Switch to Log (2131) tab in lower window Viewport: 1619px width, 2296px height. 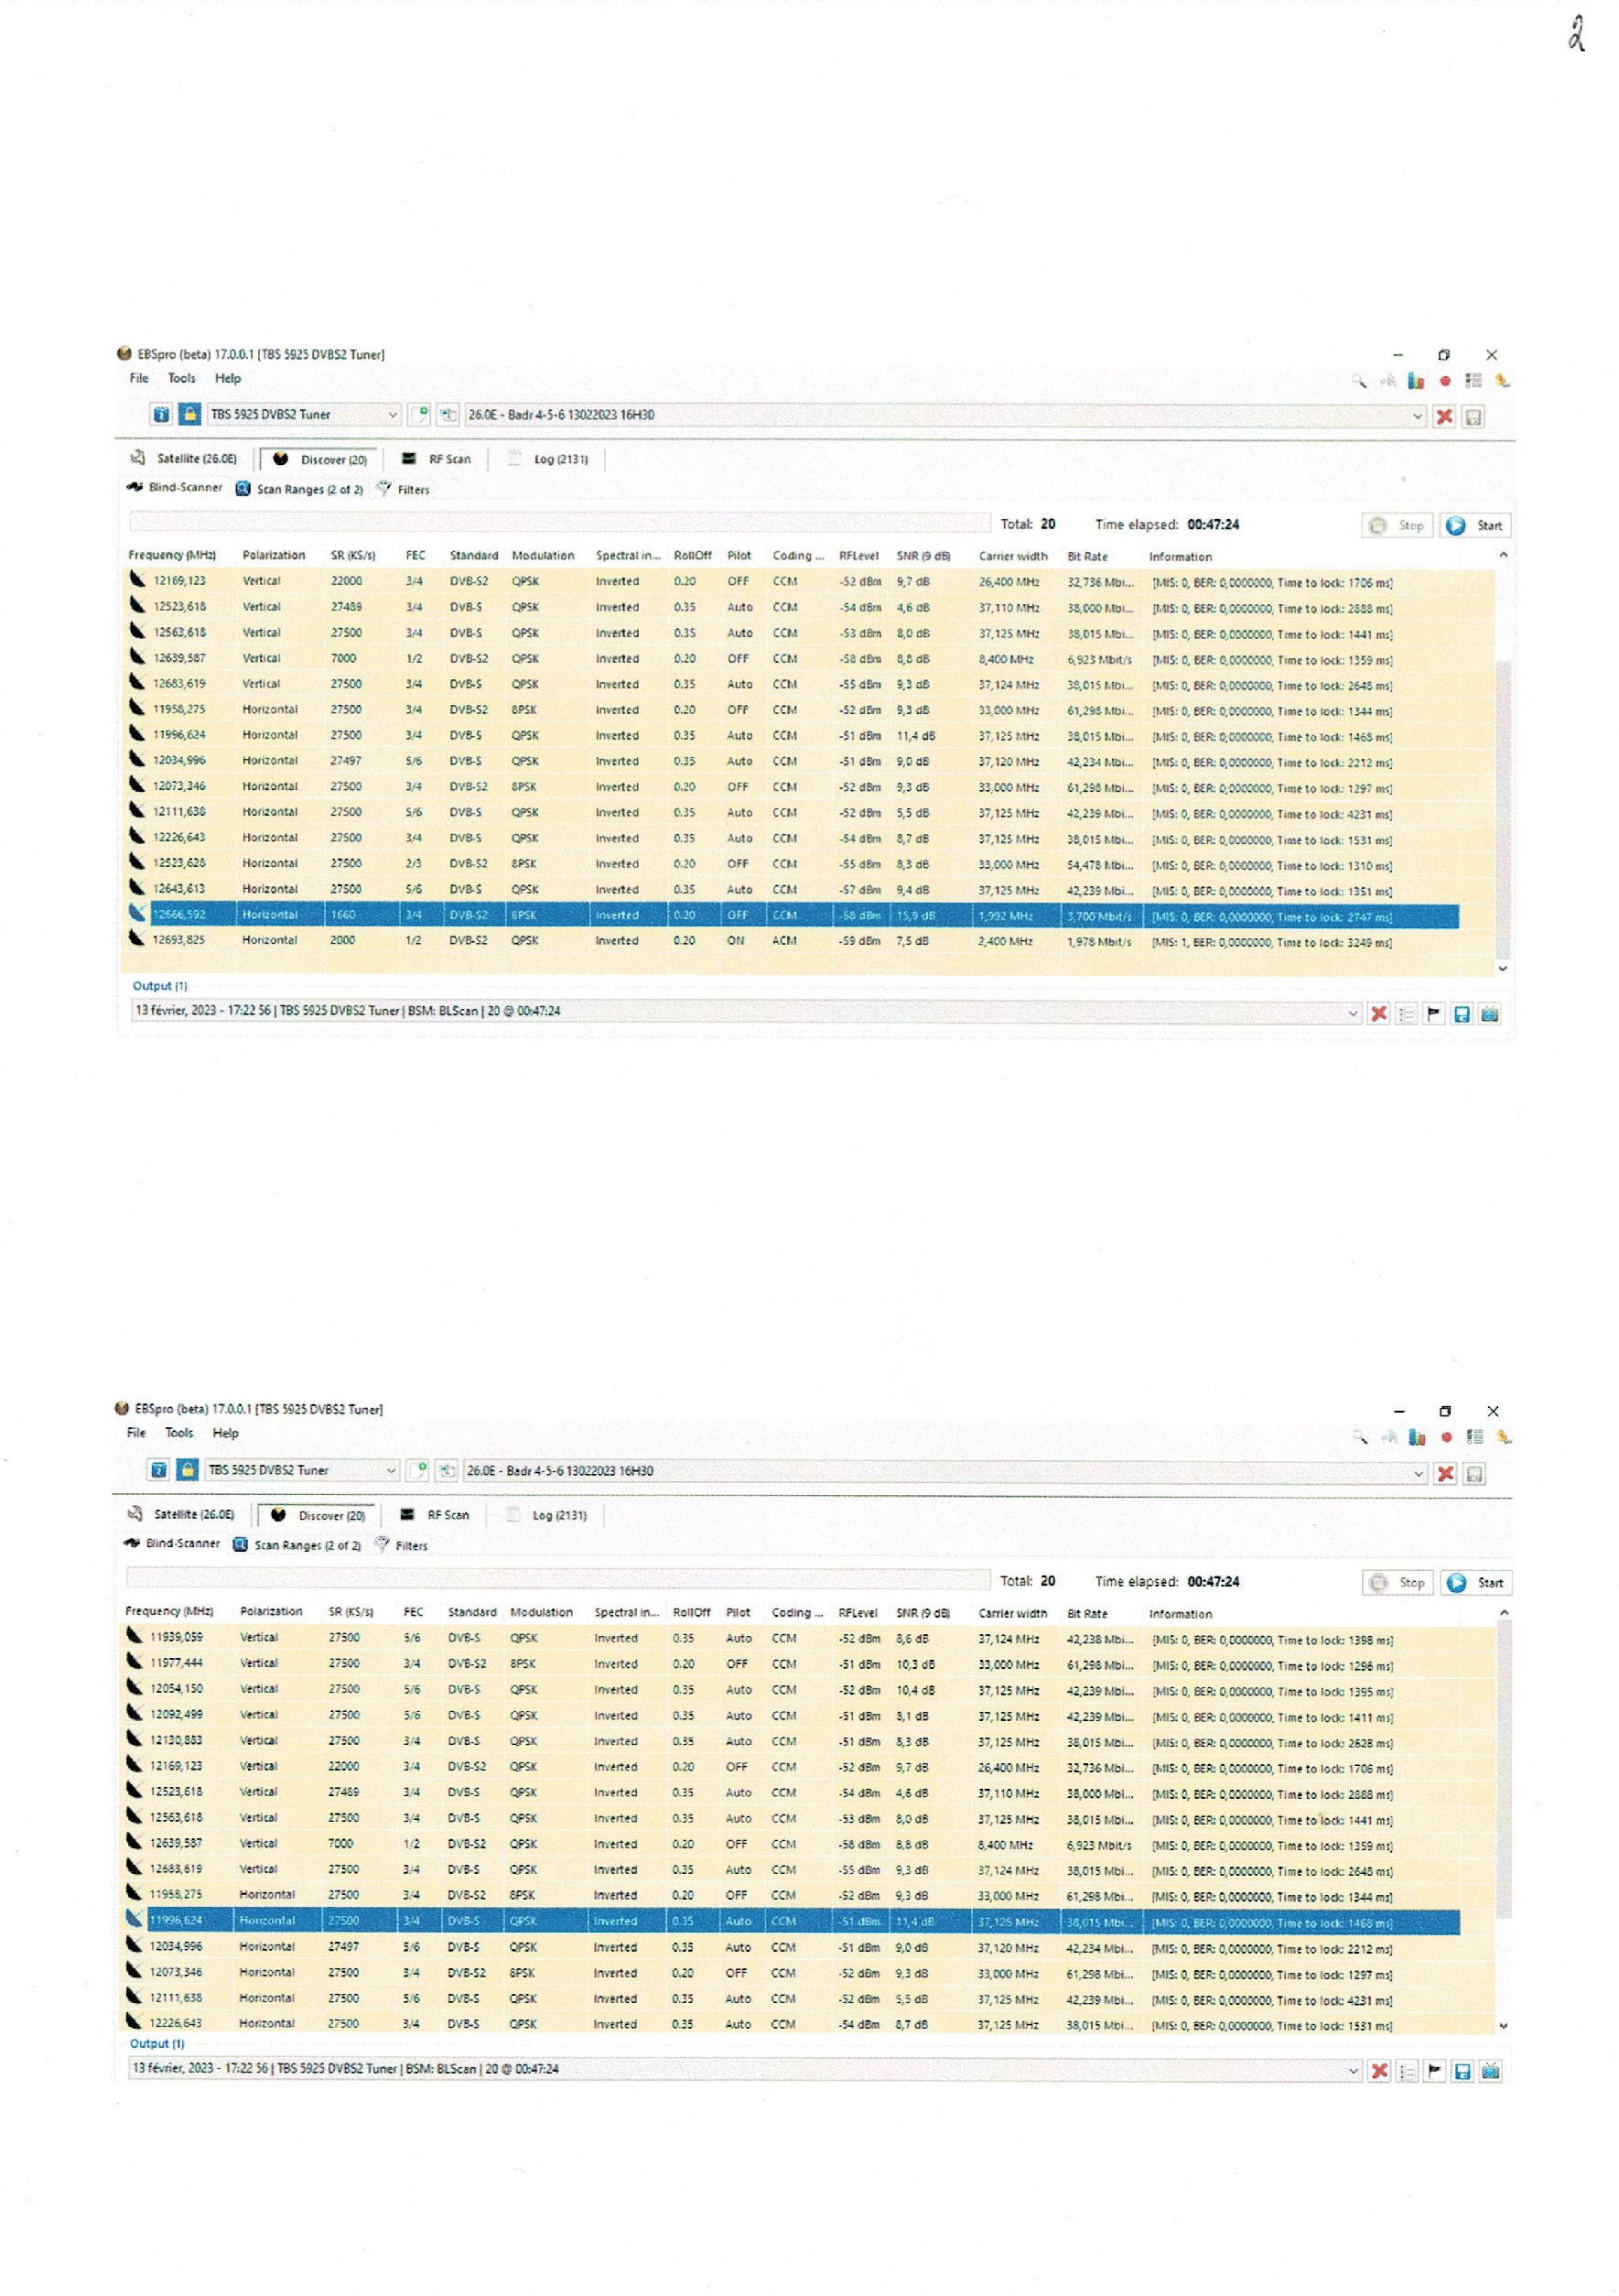click(548, 1515)
